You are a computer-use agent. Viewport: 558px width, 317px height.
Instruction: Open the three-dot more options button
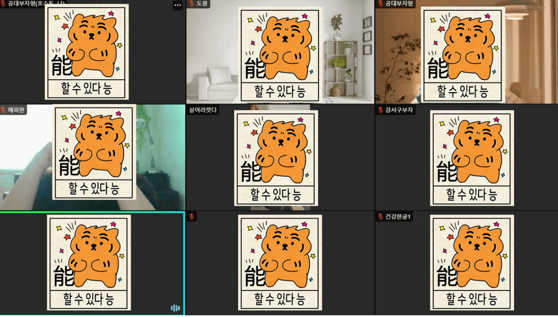[x=178, y=5]
